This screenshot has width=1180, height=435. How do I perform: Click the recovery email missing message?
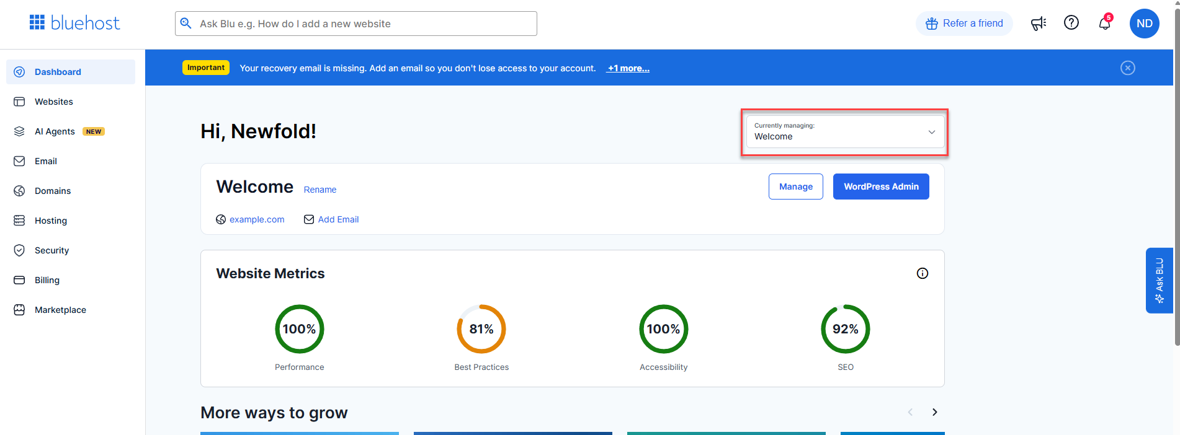[x=418, y=68]
